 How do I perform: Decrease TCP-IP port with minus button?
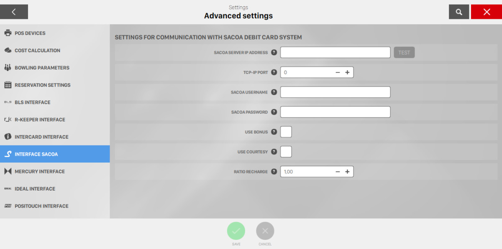click(x=338, y=72)
